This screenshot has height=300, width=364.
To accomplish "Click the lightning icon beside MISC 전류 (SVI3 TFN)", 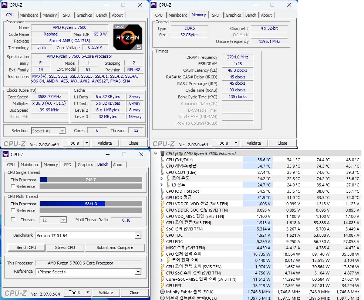I will (x=162, y=248).
